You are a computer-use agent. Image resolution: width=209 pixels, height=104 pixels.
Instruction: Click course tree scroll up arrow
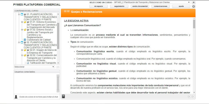58,14
